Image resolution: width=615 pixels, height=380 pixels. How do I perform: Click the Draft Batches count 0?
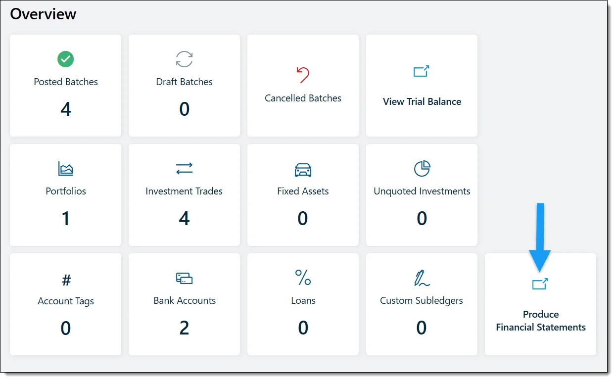[x=184, y=109]
